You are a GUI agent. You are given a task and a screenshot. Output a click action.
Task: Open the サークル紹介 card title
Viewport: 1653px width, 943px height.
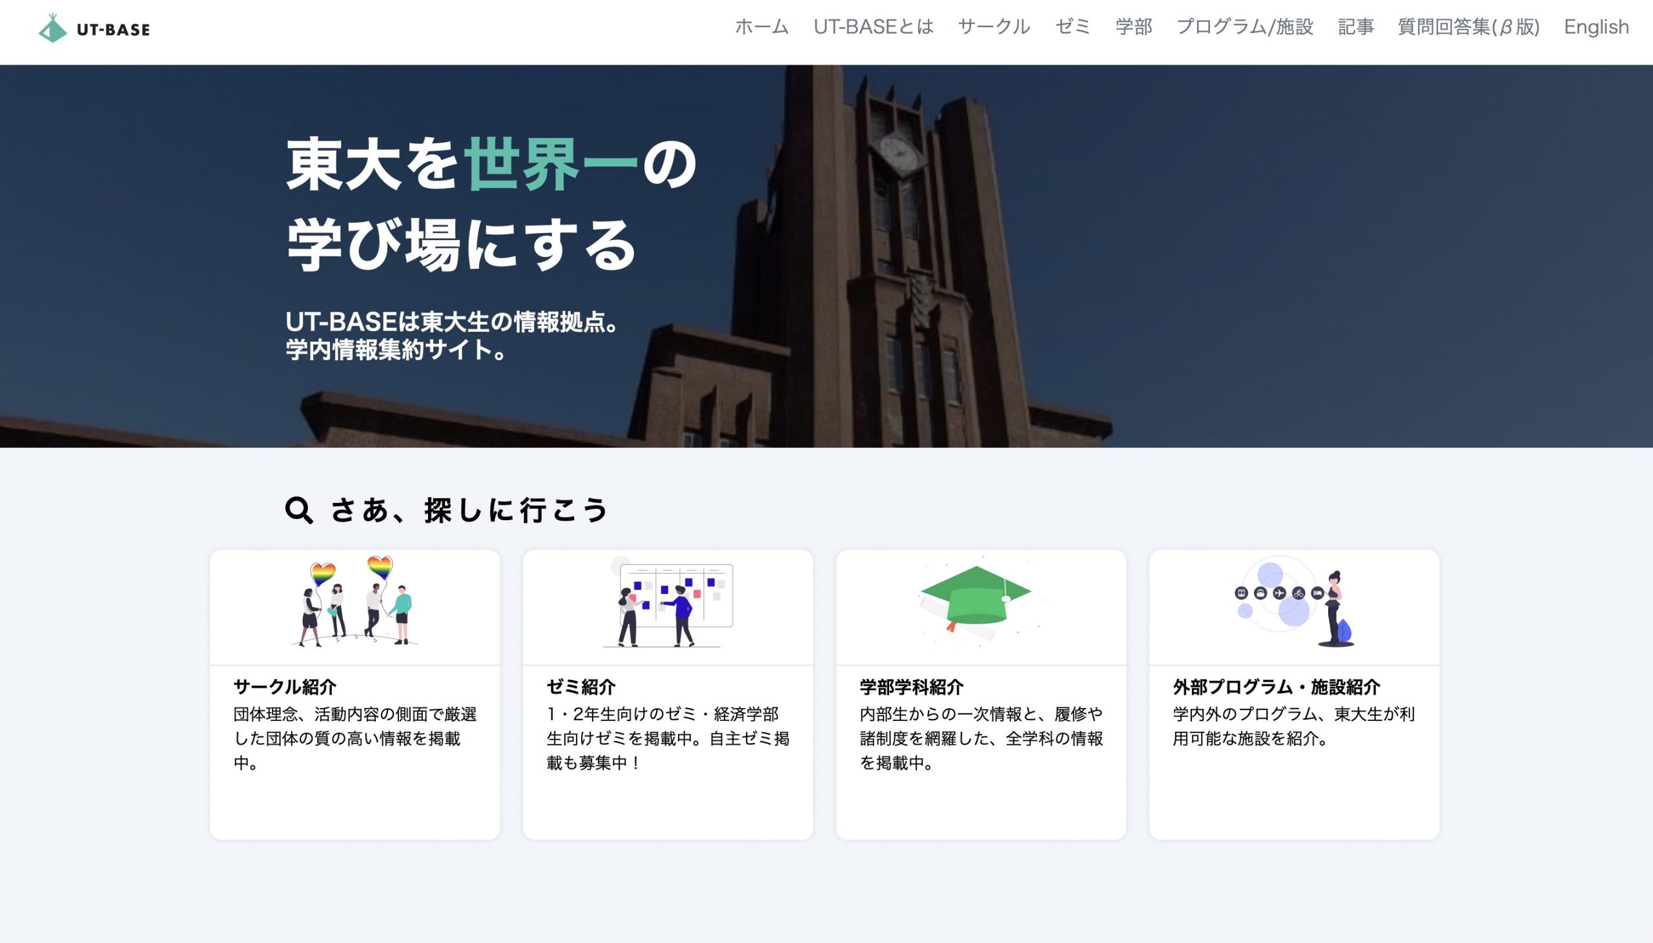(x=285, y=687)
